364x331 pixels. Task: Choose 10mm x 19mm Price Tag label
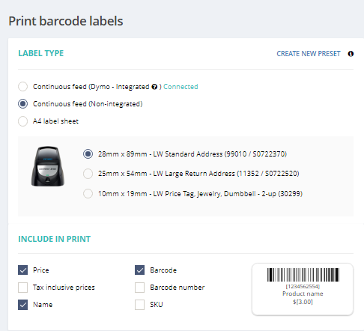[88, 193]
